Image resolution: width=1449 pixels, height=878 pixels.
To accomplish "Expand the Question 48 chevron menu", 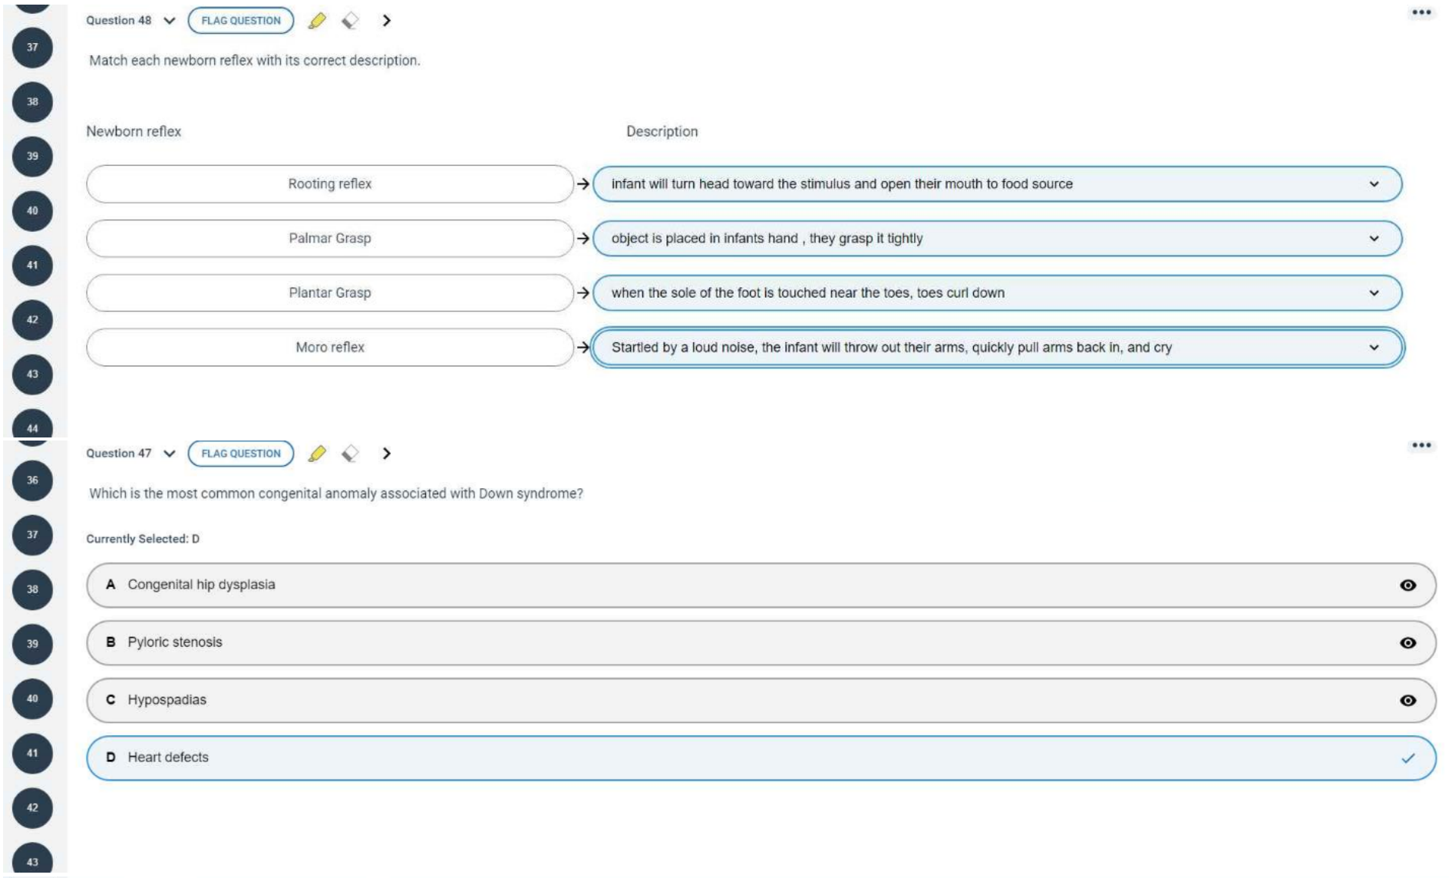I will click(x=170, y=21).
